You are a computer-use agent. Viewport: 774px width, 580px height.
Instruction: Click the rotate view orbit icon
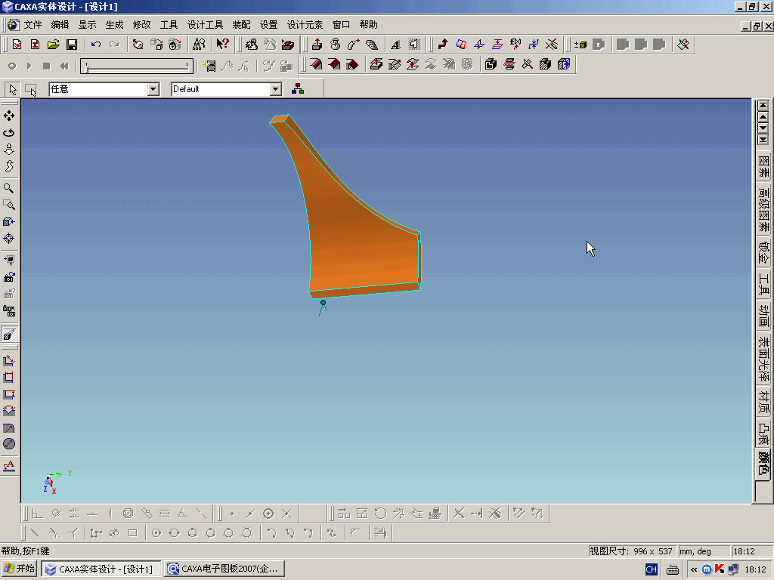[9, 133]
